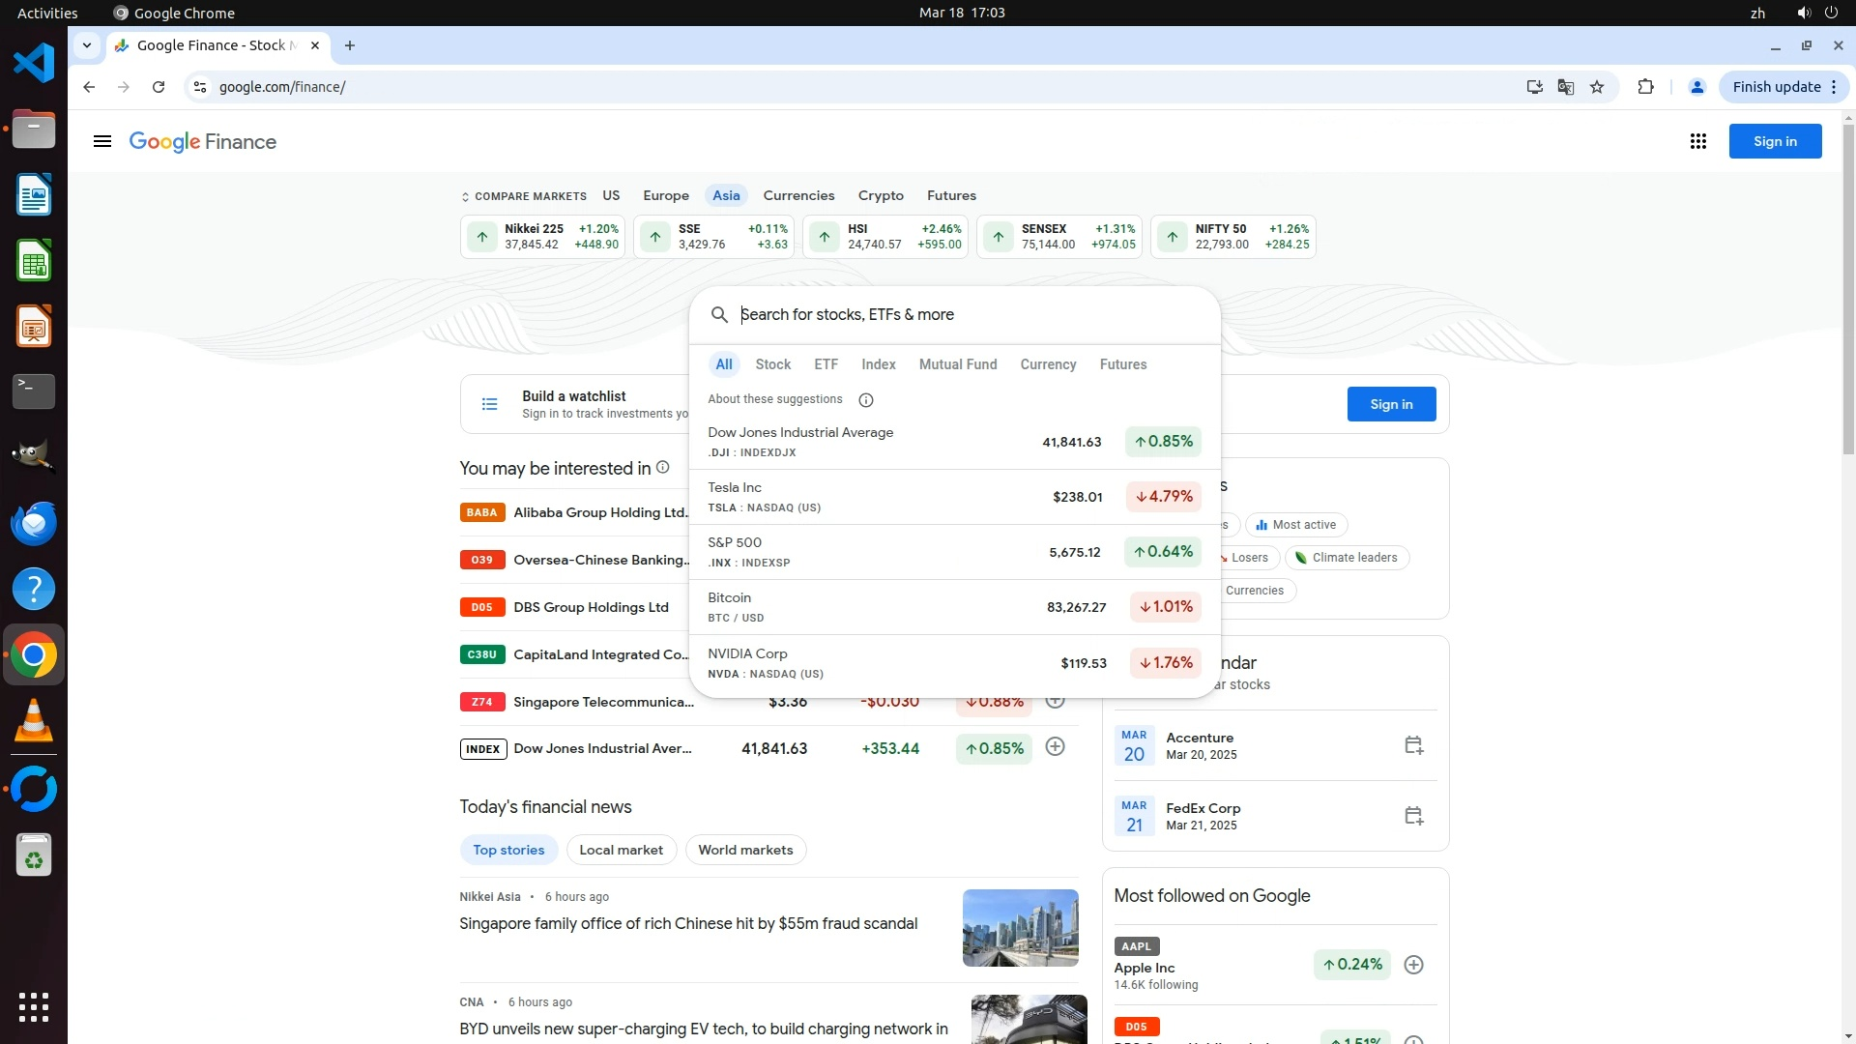Viewport: 1856px width, 1044px height.
Task: Add FedEx Corp earnings to calendar
Action: pos(1413,816)
